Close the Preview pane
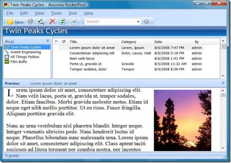 point(223,83)
